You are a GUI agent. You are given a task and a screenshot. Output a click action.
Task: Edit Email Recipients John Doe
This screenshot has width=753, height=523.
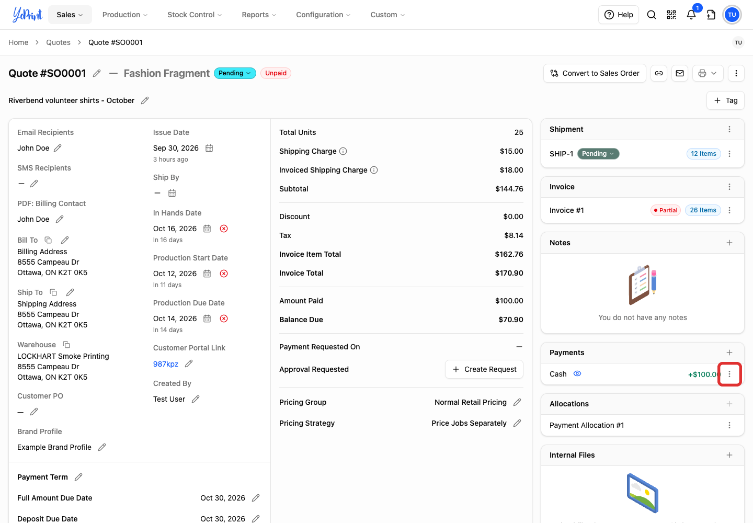click(58, 148)
